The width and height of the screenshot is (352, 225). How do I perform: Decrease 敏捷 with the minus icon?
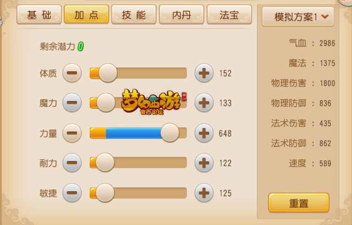click(x=72, y=193)
